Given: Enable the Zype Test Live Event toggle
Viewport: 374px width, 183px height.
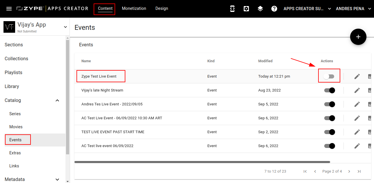Looking at the screenshot, I should pyautogui.click(x=329, y=76).
